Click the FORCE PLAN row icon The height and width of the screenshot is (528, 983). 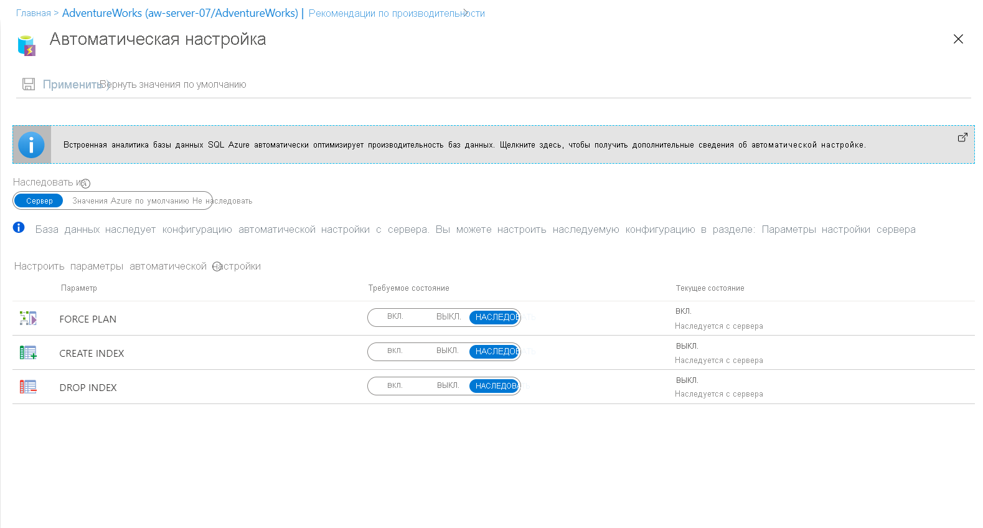[x=28, y=318]
